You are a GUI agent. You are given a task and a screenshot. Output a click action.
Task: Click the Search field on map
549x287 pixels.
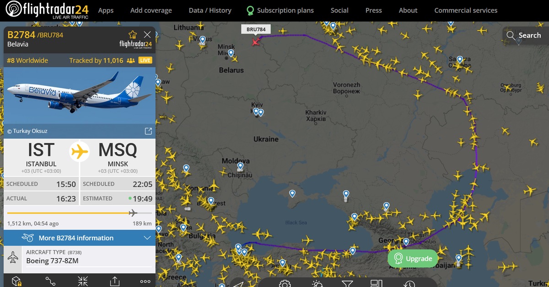[524, 35]
